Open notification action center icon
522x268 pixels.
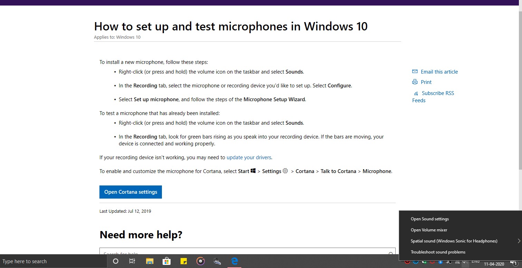[x=515, y=264]
